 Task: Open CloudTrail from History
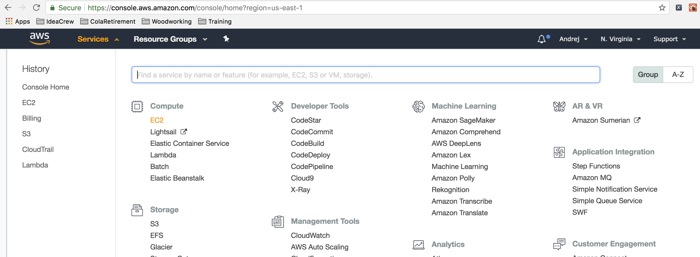pyautogui.click(x=38, y=149)
